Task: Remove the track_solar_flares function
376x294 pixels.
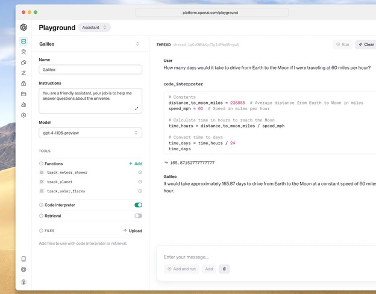Action: click(x=140, y=191)
